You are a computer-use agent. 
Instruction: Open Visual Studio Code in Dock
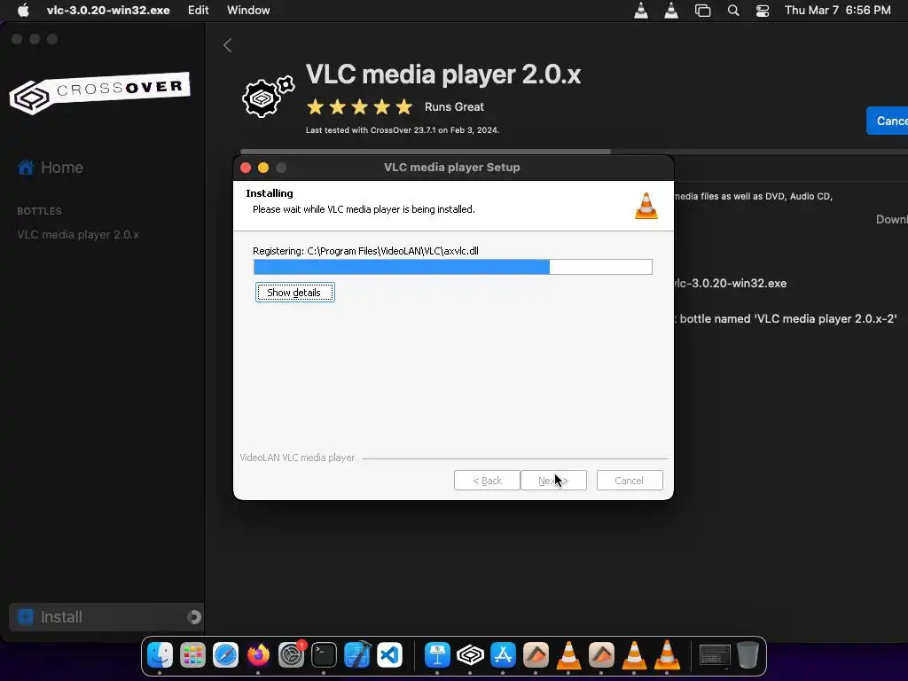click(x=390, y=655)
